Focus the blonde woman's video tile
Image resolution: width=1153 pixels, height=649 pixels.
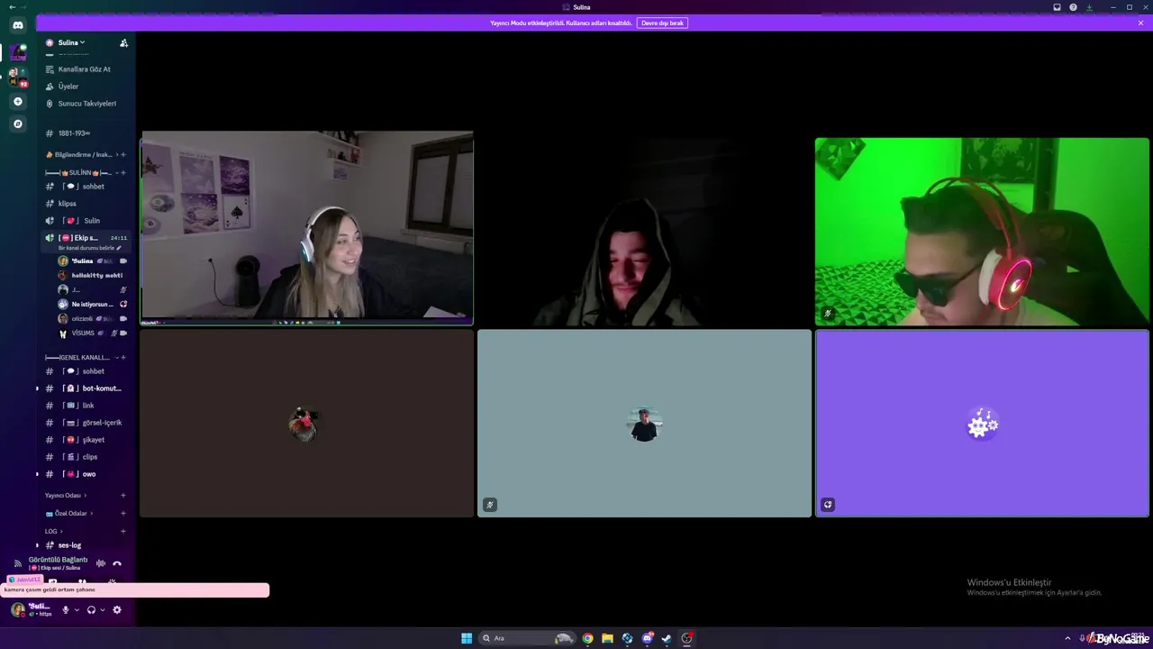tap(307, 228)
